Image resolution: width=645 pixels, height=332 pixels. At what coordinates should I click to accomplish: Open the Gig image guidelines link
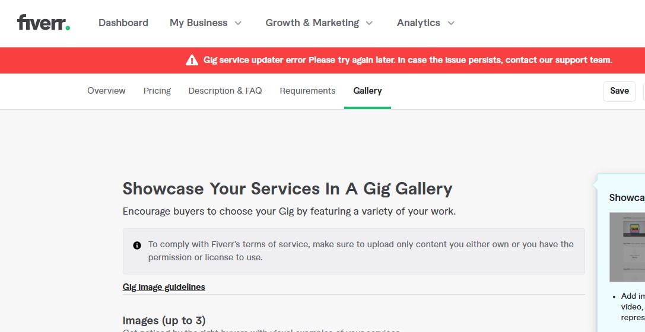[164, 287]
